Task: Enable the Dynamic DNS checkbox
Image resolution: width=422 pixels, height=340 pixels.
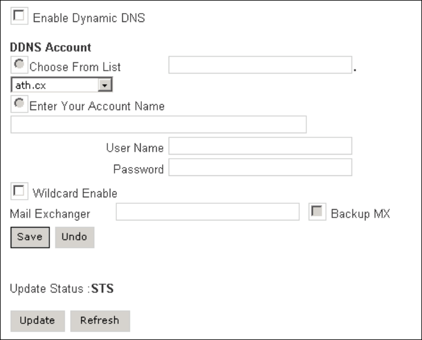Action: (19, 16)
